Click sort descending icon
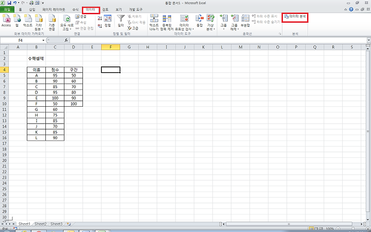The width and height of the screenshot is (371, 232). coord(99,26)
